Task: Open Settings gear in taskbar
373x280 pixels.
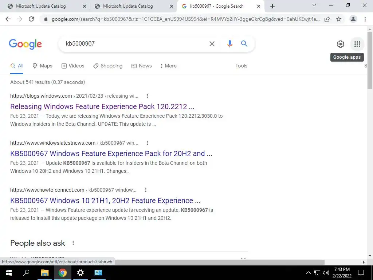Action: [81, 273]
